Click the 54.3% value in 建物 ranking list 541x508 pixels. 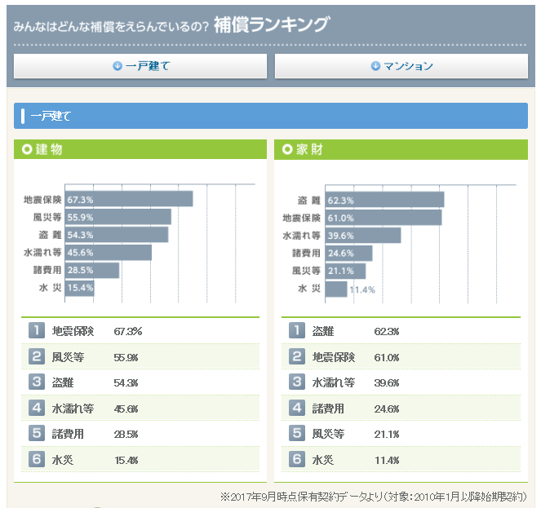coord(126,382)
